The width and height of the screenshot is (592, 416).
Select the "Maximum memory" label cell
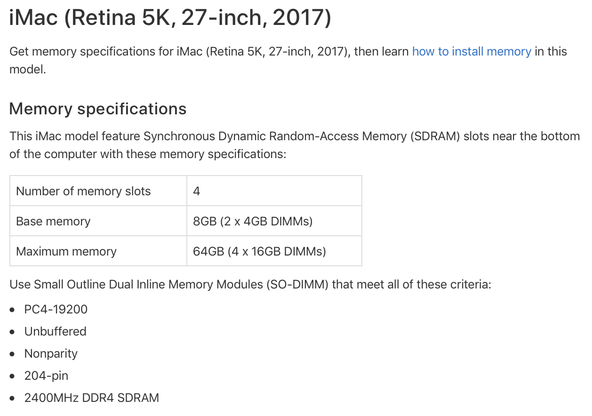[98, 251]
